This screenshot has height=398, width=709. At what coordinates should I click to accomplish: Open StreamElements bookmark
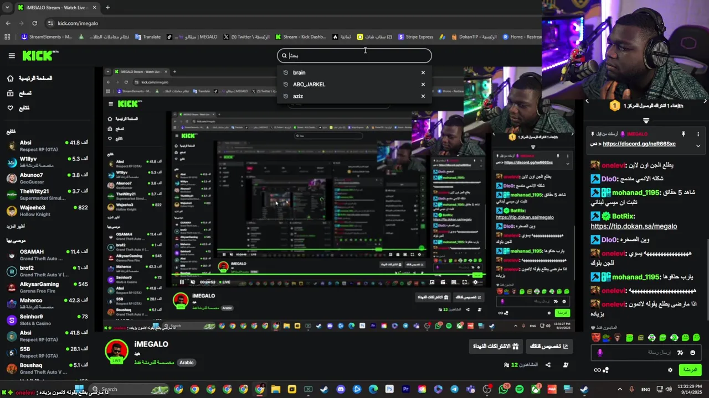(47, 37)
